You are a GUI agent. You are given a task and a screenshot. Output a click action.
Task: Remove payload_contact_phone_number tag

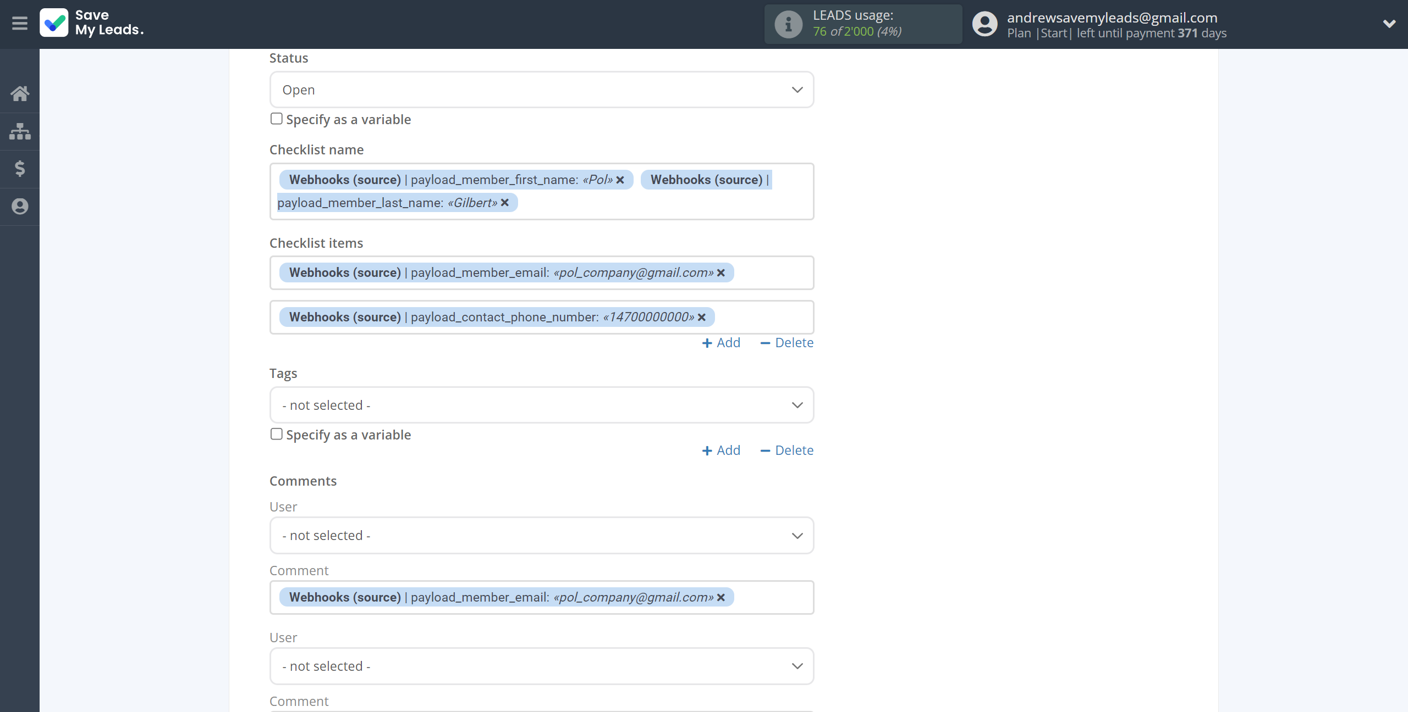click(702, 318)
